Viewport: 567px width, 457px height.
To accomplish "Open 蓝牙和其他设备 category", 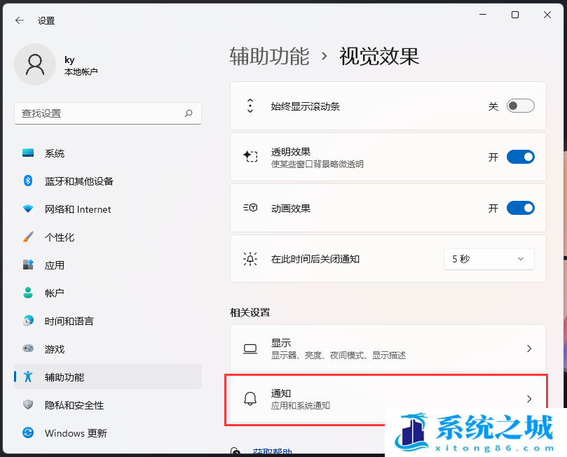I will (x=108, y=181).
